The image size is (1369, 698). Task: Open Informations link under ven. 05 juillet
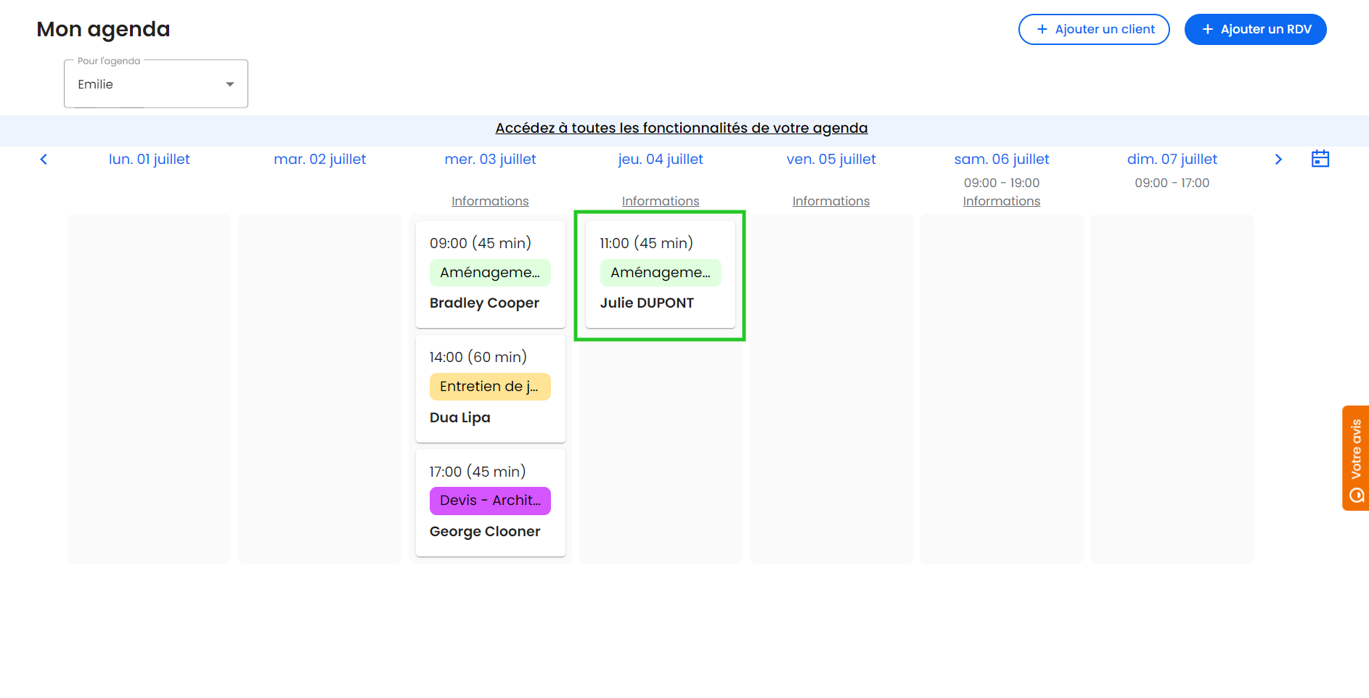(831, 202)
